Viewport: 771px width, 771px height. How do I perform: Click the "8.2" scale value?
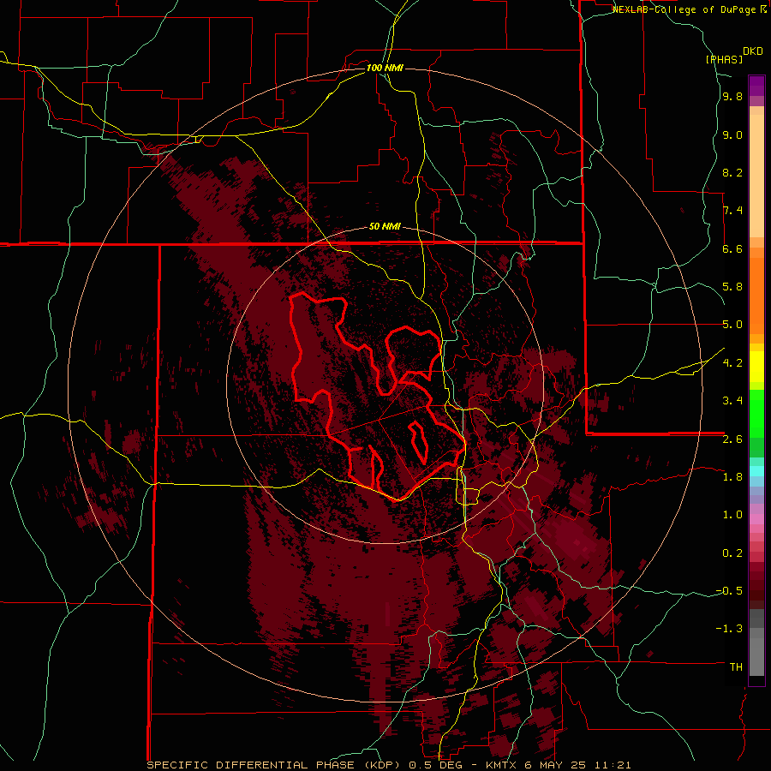coord(732,173)
